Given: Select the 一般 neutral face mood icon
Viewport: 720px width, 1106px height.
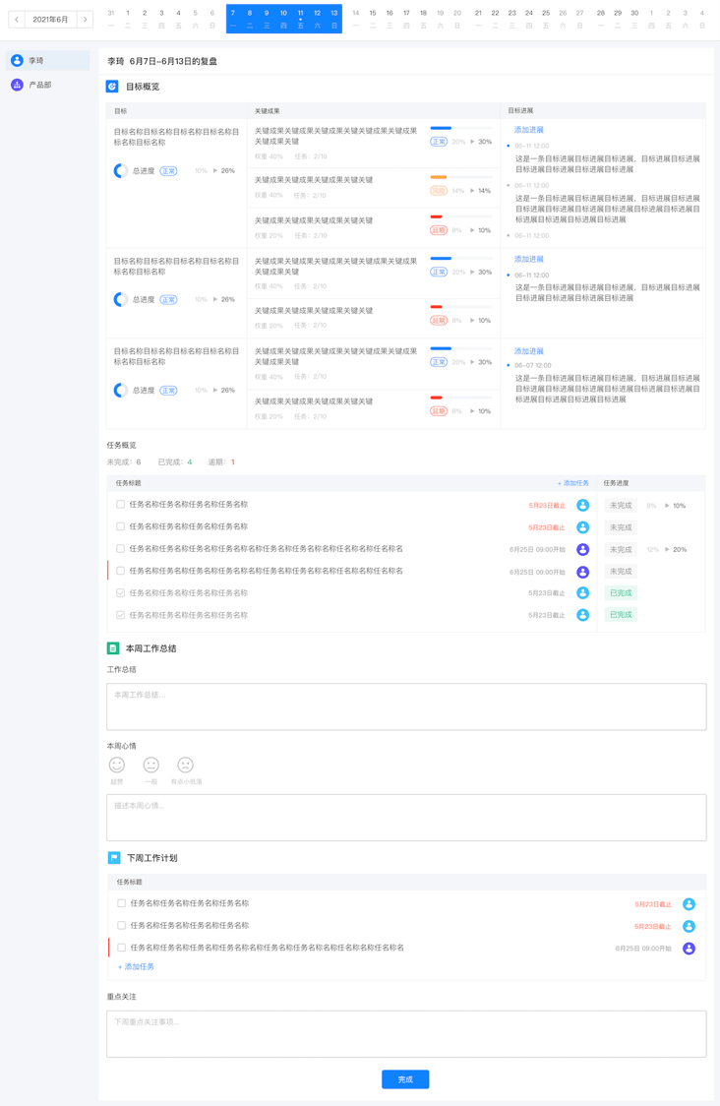Looking at the screenshot, I should [x=150, y=765].
